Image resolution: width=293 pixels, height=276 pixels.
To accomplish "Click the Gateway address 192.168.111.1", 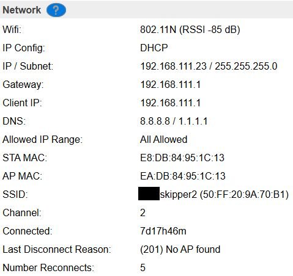I will tap(171, 84).
